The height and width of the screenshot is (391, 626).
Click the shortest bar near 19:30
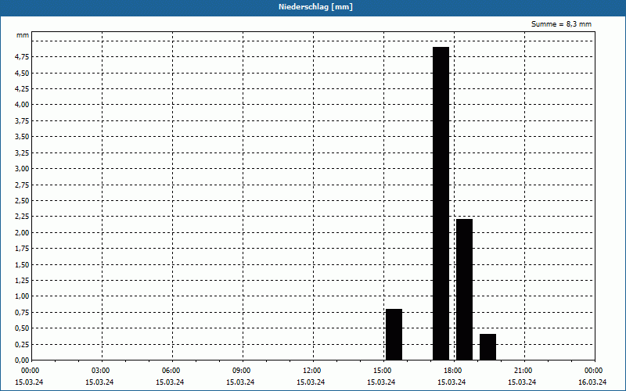click(487, 346)
